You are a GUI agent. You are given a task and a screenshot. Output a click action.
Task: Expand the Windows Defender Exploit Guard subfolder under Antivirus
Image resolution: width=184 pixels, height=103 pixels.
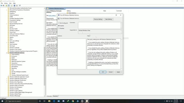[x=9, y=75]
